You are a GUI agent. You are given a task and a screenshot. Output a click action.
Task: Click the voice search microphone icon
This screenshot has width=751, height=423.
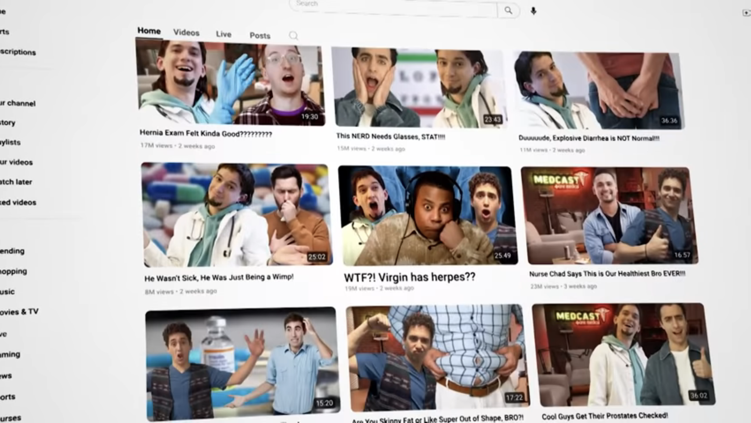[533, 11]
